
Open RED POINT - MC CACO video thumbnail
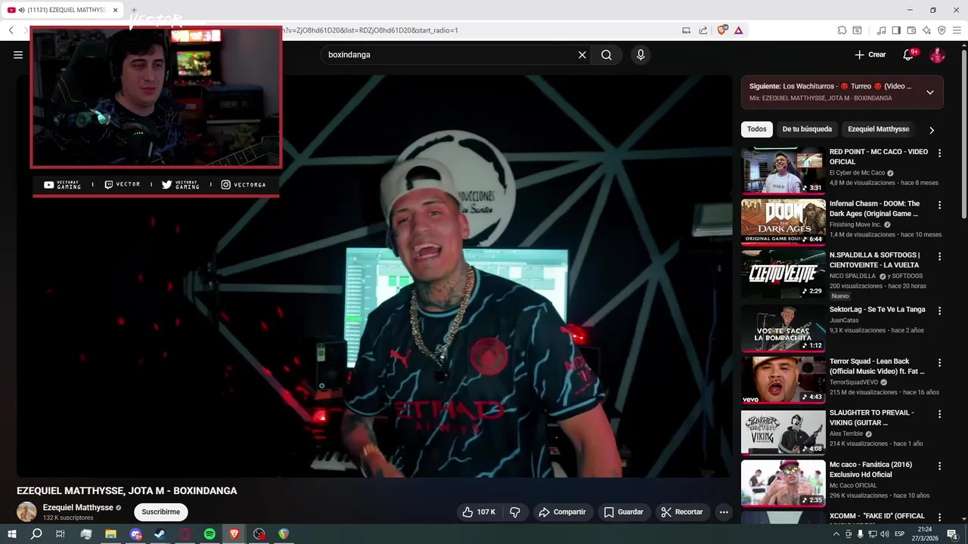coord(783,171)
